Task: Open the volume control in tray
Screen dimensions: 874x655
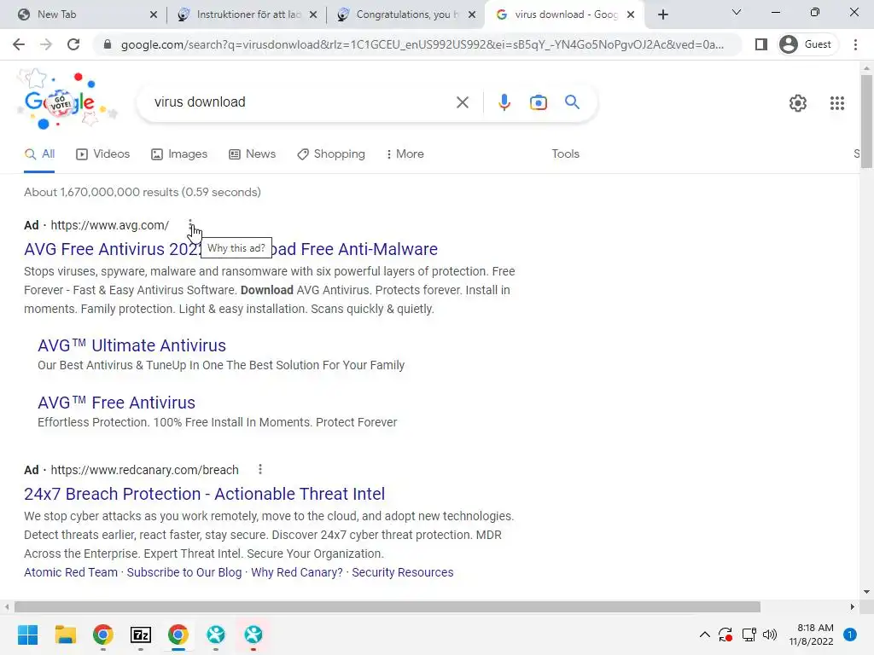Action: 770,635
